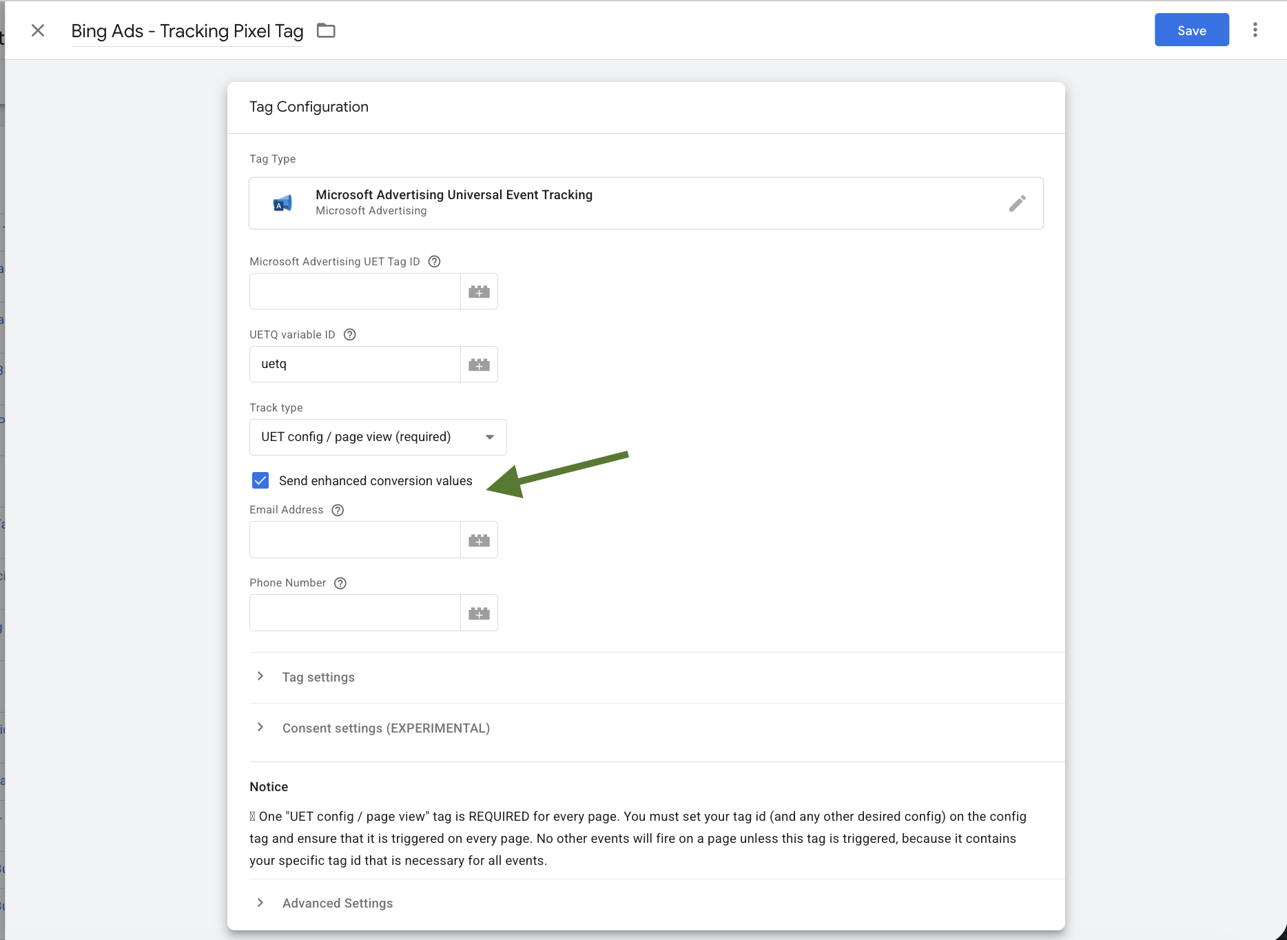Click the Microsoft Advertising tag type logo
Image resolution: width=1287 pixels, height=940 pixels.
coord(282,203)
